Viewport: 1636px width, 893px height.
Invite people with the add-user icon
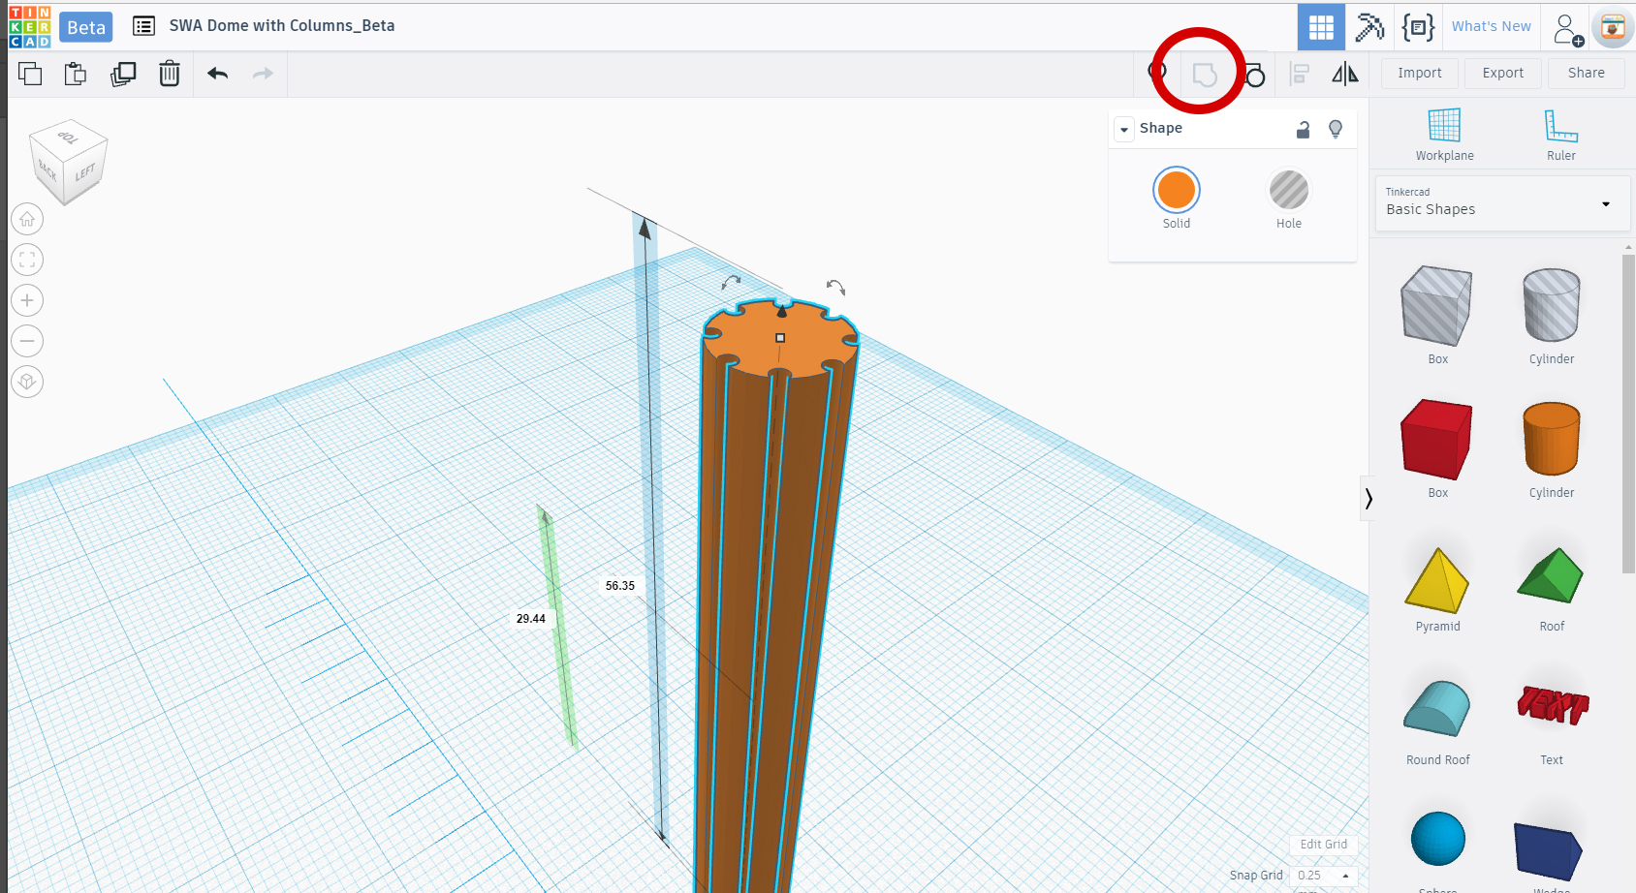pyautogui.click(x=1568, y=29)
